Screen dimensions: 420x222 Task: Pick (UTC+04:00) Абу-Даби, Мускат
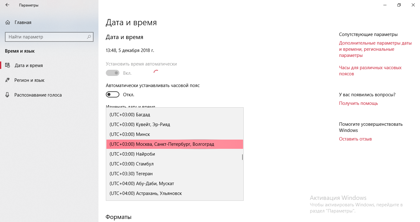[x=175, y=184]
